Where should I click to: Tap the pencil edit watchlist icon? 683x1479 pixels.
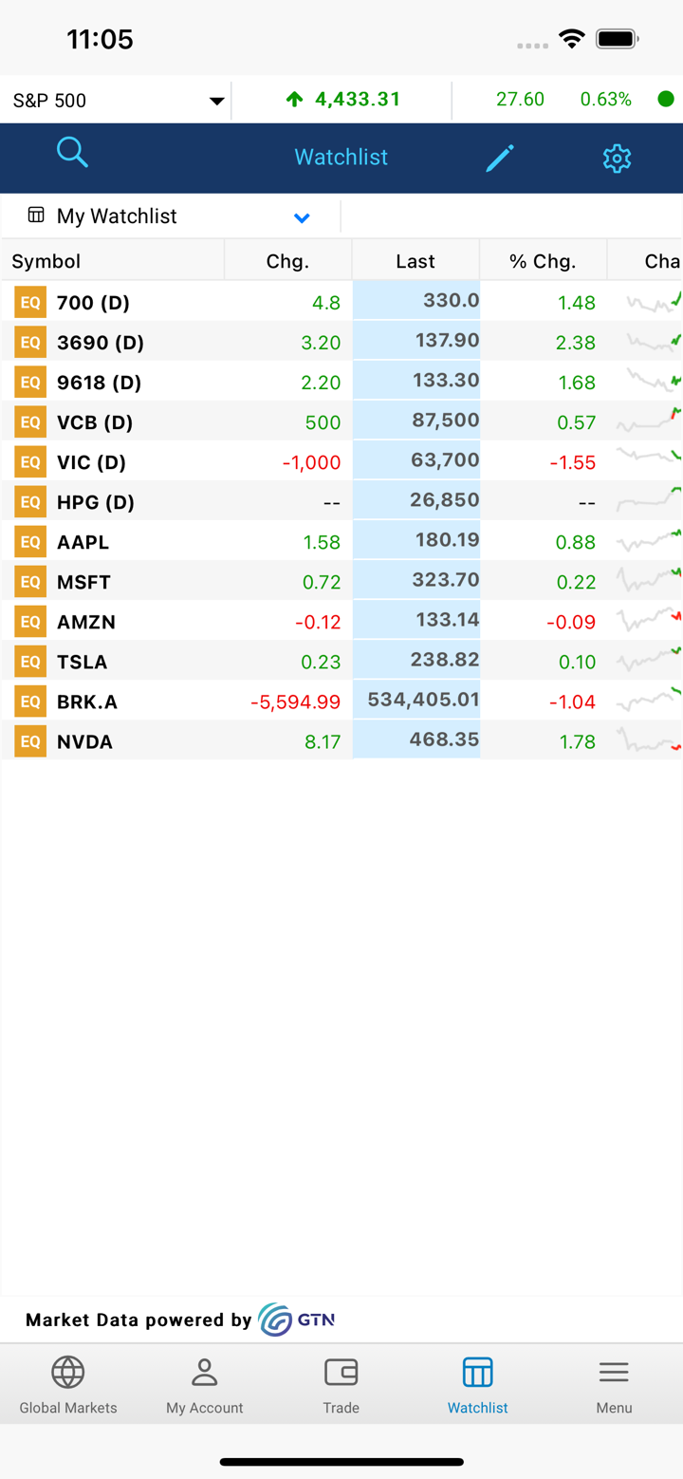[500, 158]
